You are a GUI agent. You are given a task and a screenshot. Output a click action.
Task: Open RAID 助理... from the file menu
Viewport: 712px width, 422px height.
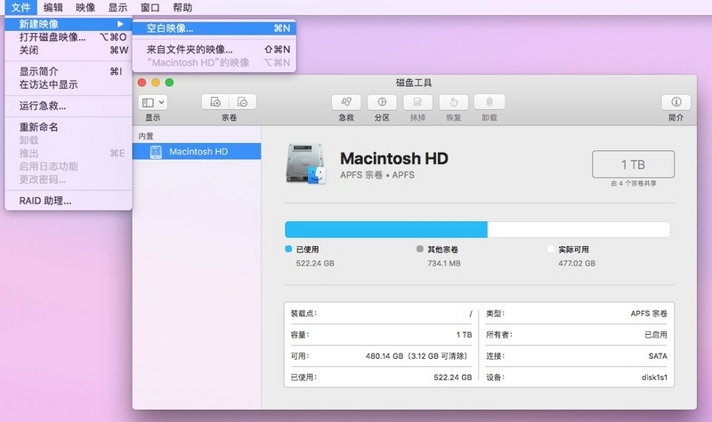69,201
